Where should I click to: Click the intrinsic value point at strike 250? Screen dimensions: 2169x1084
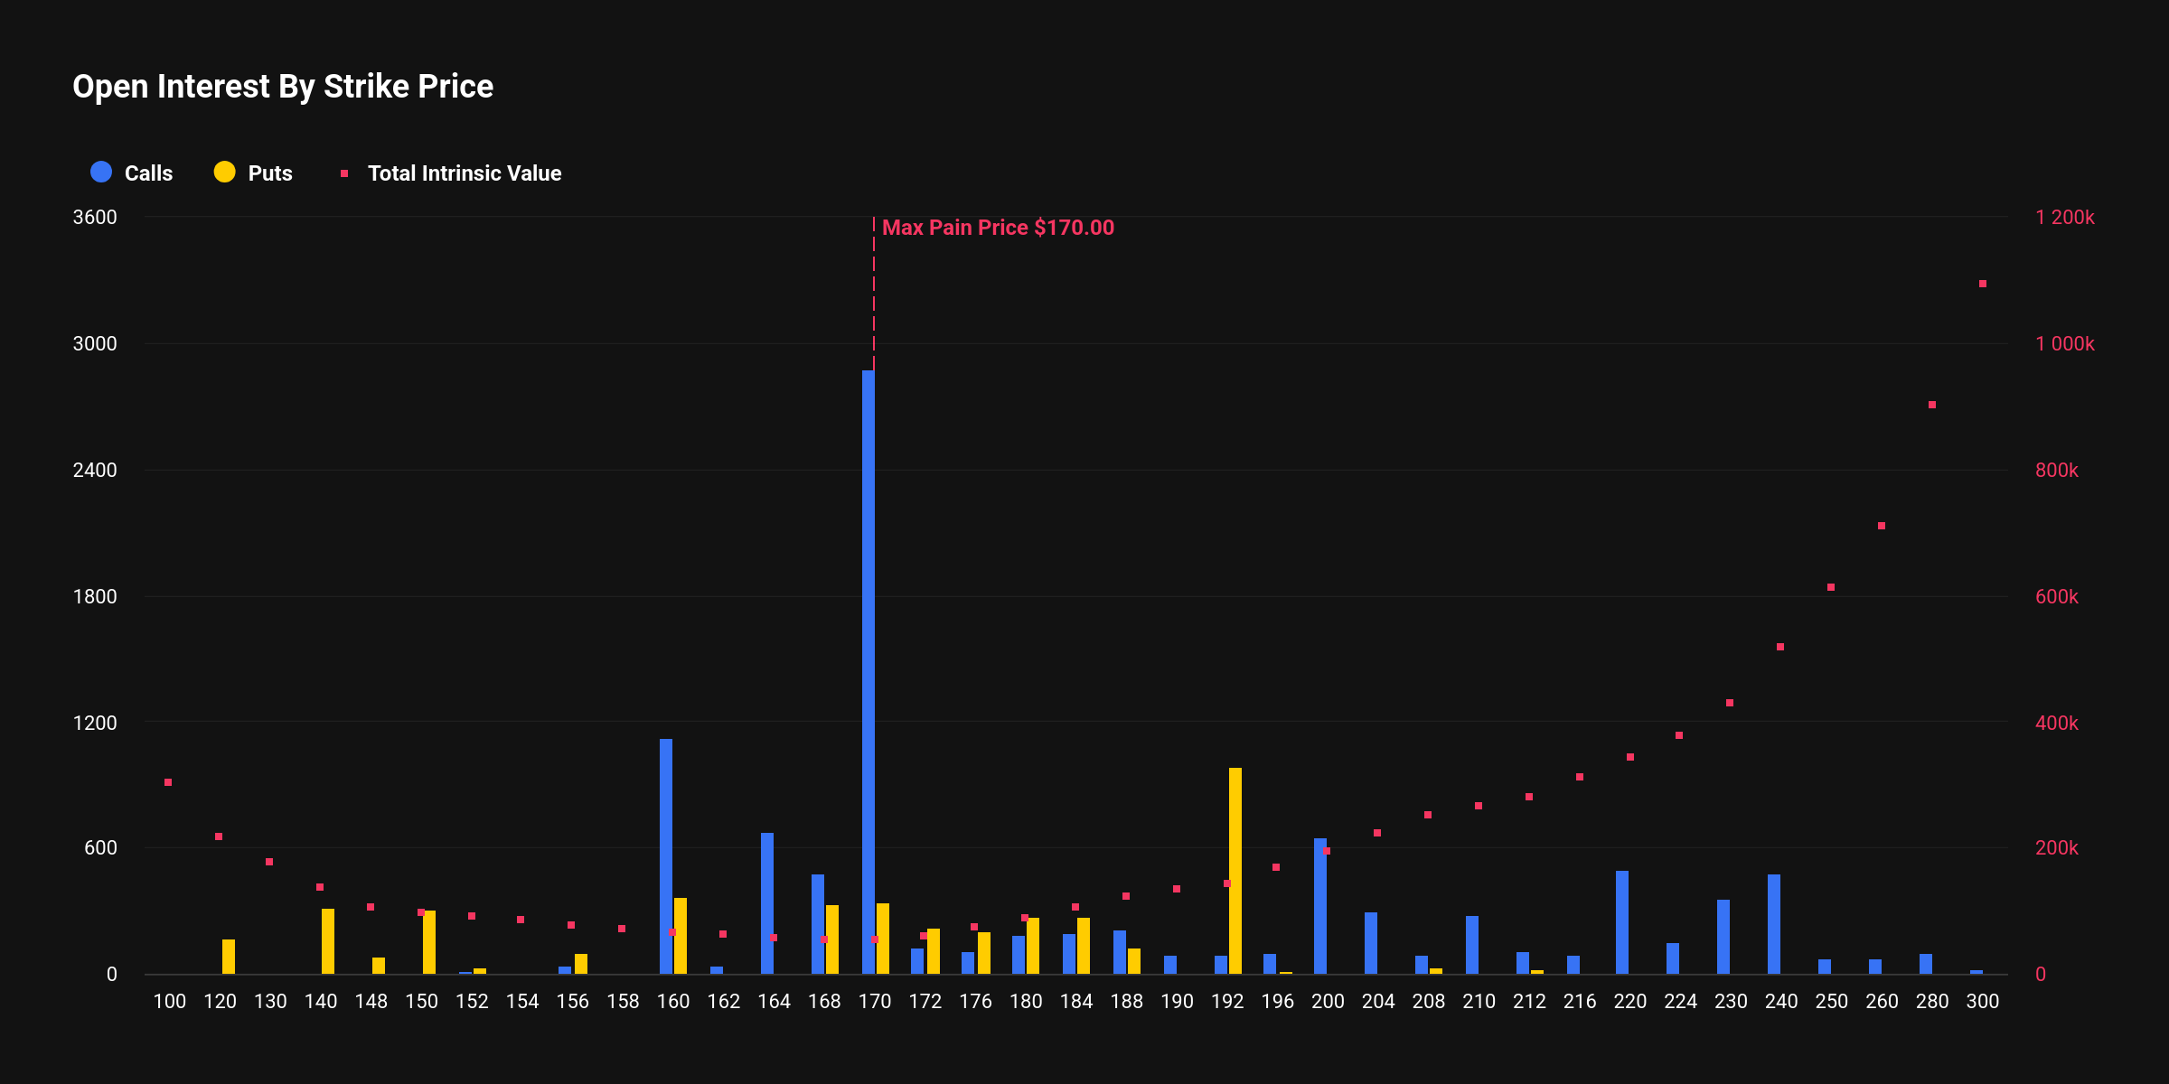tap(1831, 587)
